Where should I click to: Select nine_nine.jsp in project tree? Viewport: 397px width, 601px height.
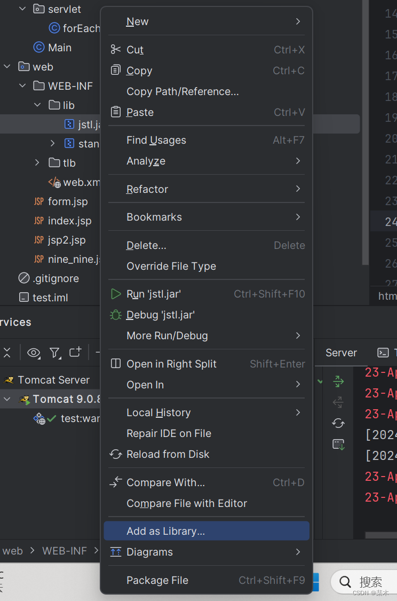tap(74, 259)
